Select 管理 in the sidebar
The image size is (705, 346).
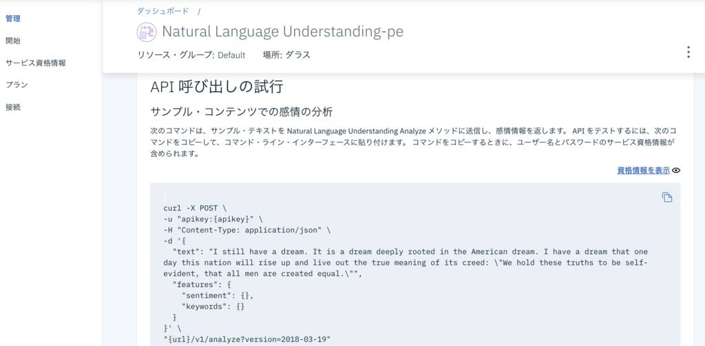point(13,19)
